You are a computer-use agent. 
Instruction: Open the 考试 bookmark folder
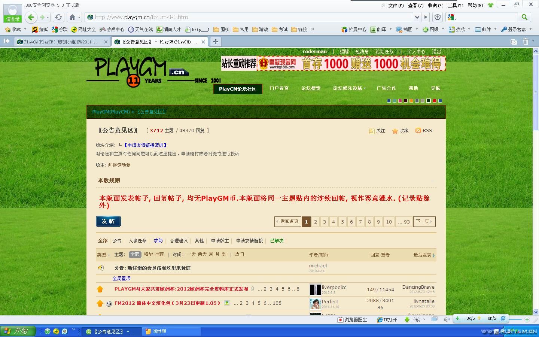click(x=280, y=29)
